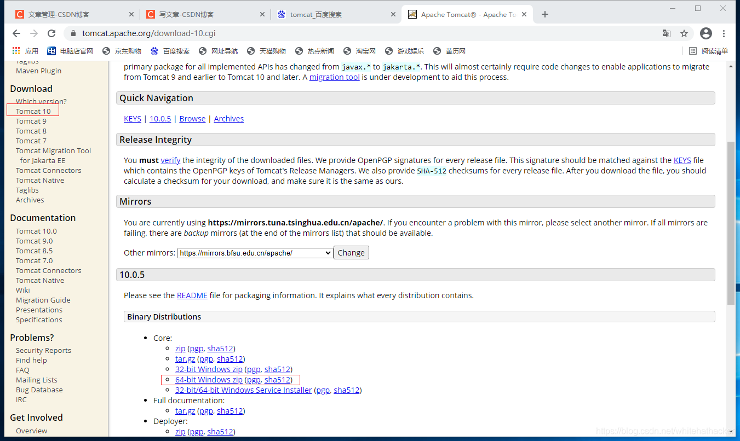Open the Tomcat 10 sidebar link

[33, 111]
